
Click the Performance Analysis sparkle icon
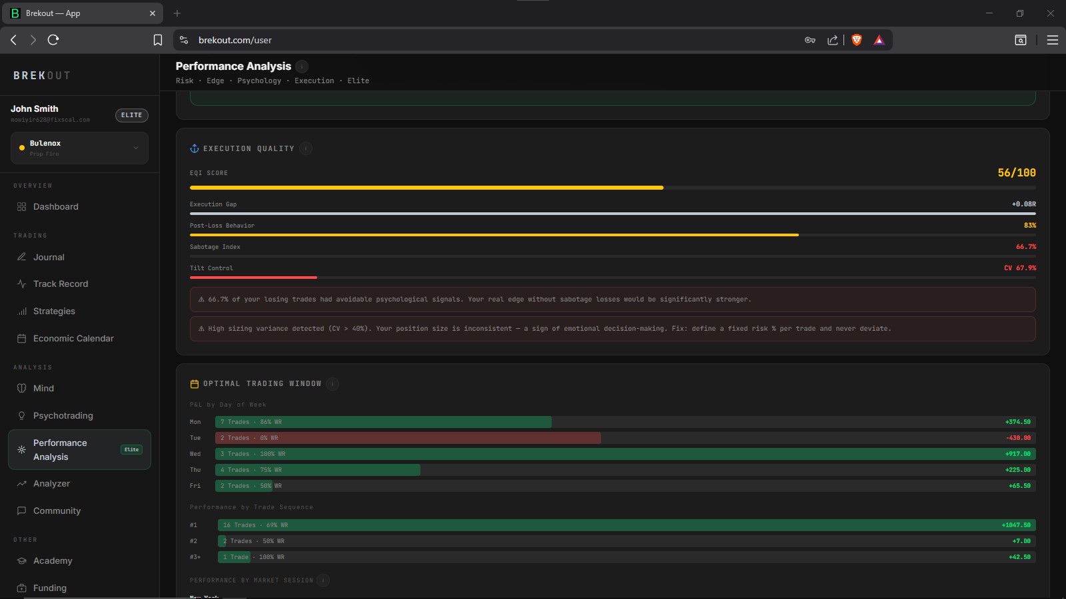point(21,450)
